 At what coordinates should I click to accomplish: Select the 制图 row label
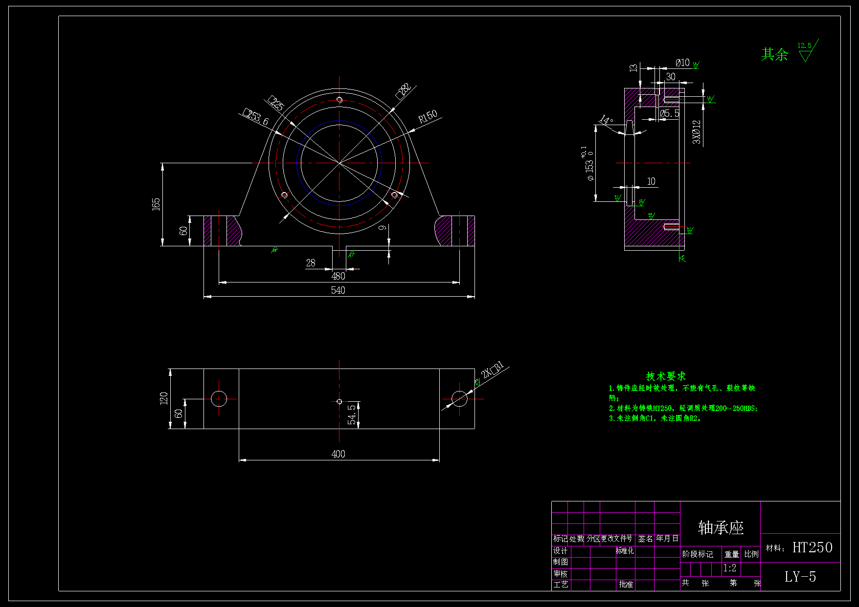[x=561, y=562]
